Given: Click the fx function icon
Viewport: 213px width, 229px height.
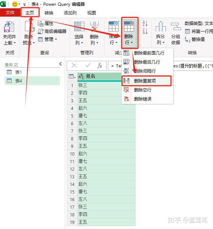Looking at the screenshot, I should tap(100, 65).
